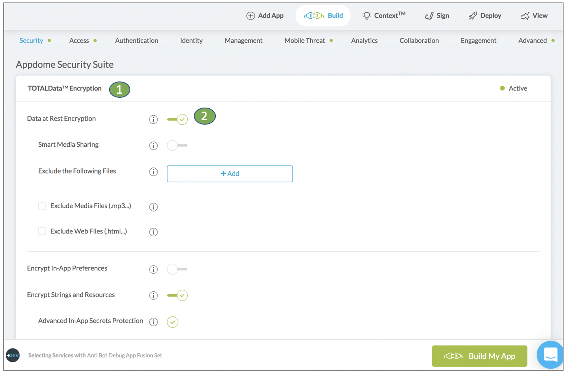The width and height of the screenshot is (566, 374).
Task: Open info icon for Exclude the Following Files
Action: (x=153, y=172)
